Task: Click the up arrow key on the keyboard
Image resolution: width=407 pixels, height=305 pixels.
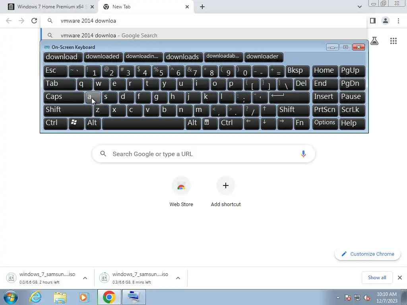Action: 268,110
